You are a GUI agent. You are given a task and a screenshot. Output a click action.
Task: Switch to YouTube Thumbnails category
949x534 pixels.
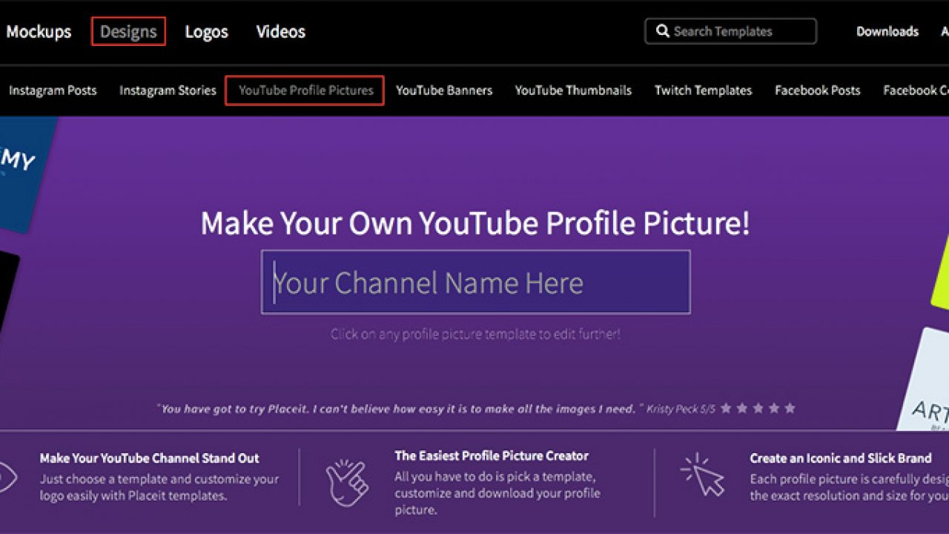point(573,90)
